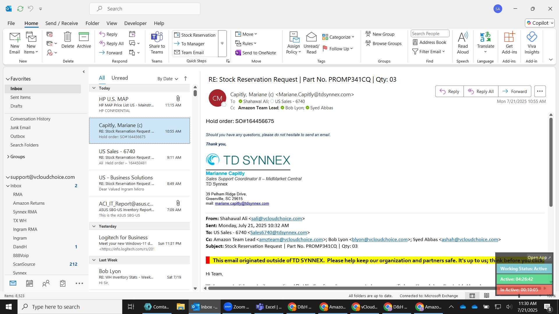Screen dimensions: 559x314
Task: Open Rules dropdown menu
Action: 246,44
